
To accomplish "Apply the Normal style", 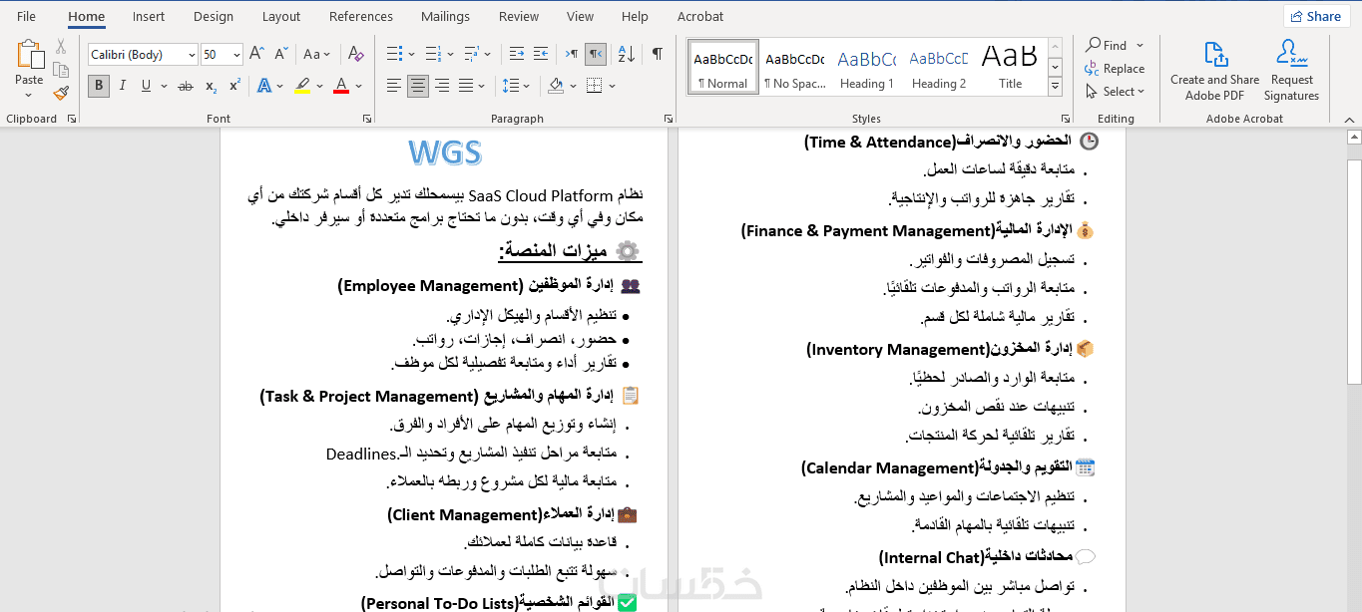I will 723,68.
